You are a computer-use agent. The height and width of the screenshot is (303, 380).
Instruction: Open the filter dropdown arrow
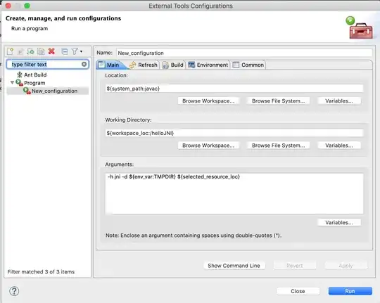81,51
